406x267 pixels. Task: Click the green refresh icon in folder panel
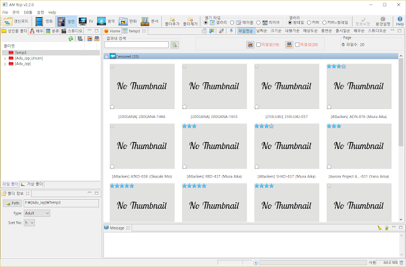point(70,39)
